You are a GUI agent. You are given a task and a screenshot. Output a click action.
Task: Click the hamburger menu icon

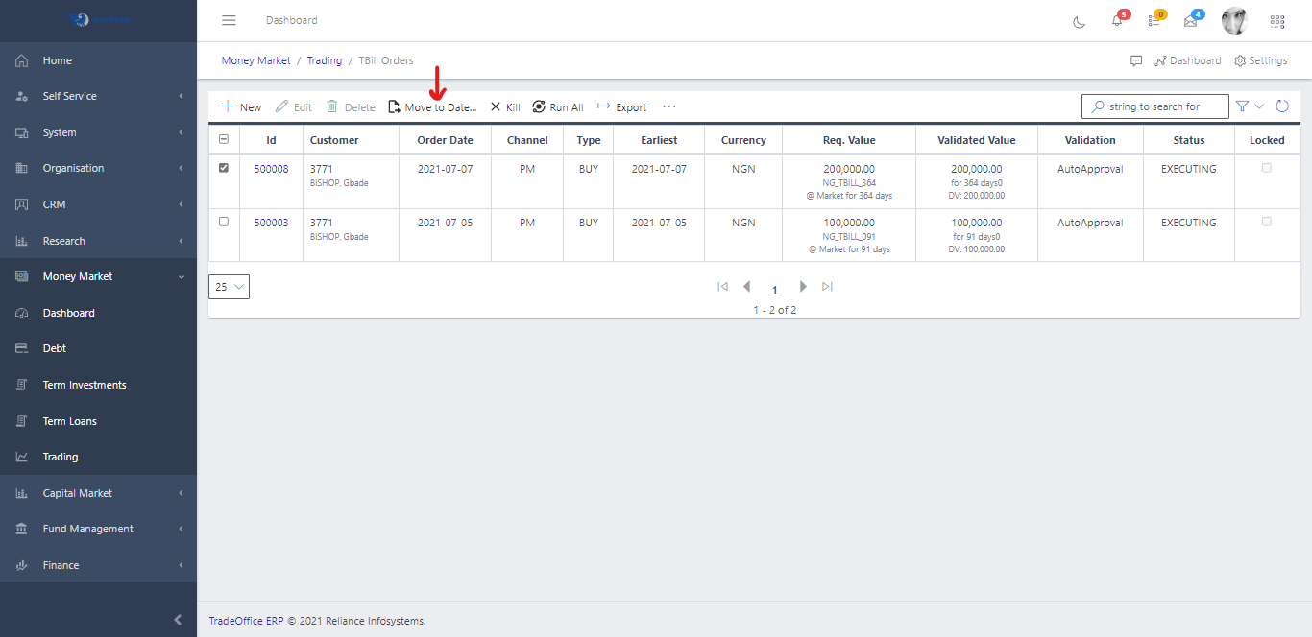[x=229, y=20]
